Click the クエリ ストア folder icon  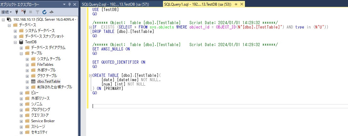[x=27, y=115]
